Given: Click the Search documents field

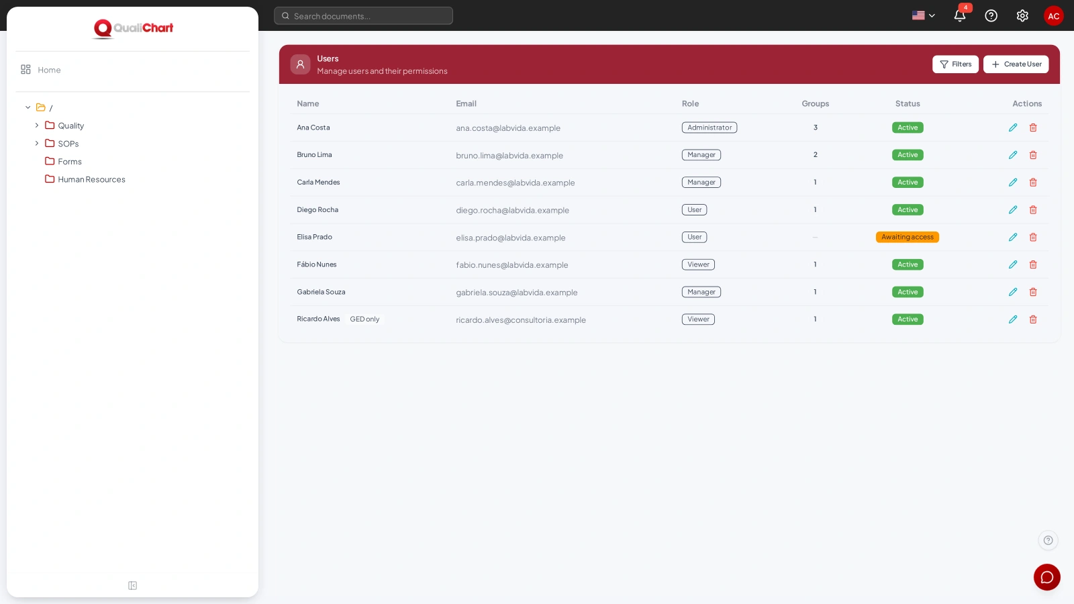Looking at the screenshot, I should pos(363,16).
